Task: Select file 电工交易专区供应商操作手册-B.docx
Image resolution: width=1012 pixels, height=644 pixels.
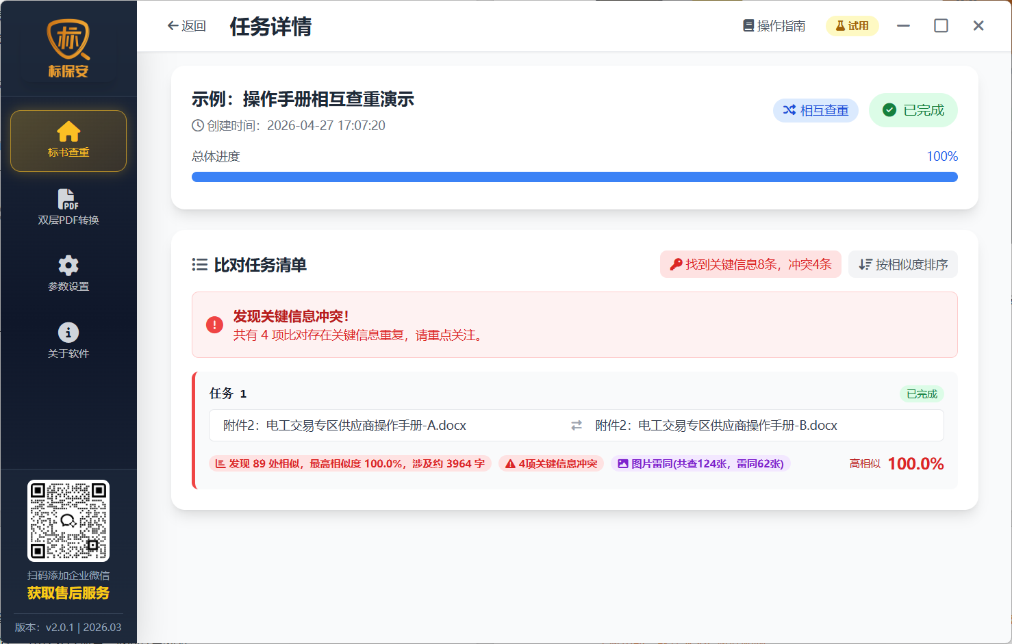Action: coord(716,426)
